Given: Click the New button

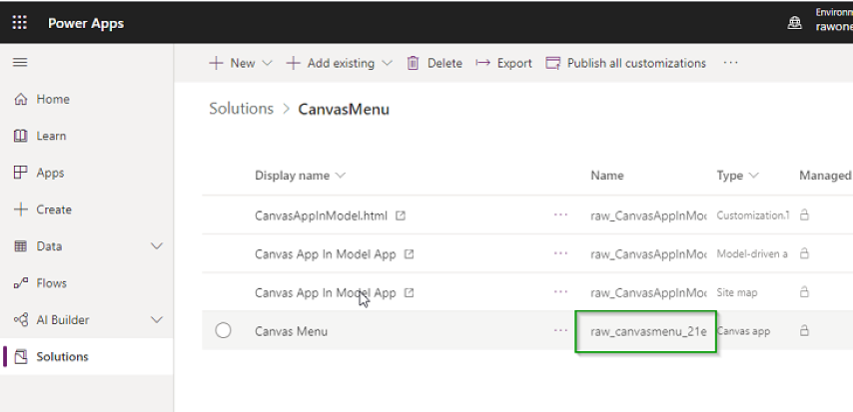Looking at the screenshot, I should coord(241,63).
